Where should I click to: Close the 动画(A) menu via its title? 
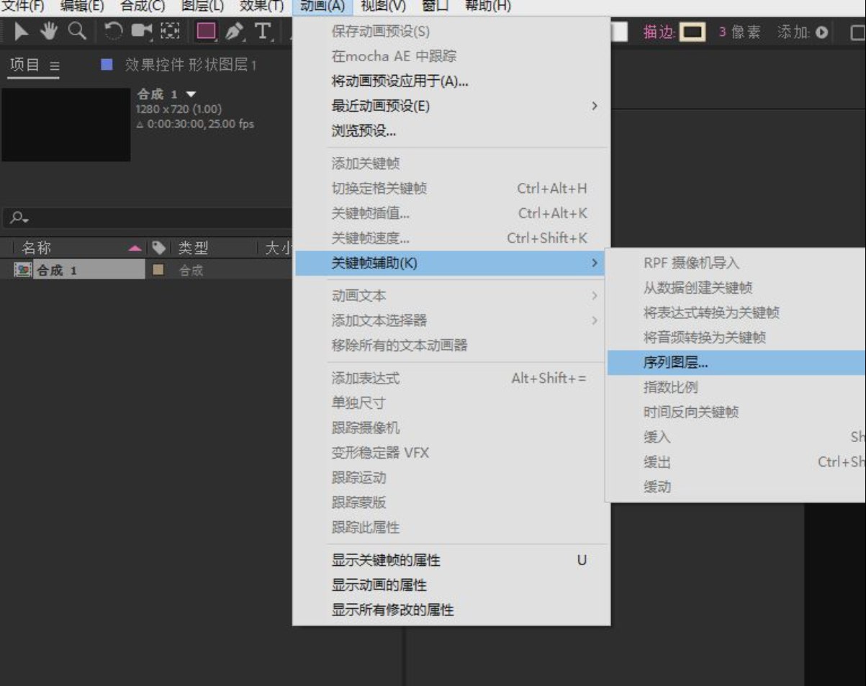pyautogui.click(x=322, y=6)
